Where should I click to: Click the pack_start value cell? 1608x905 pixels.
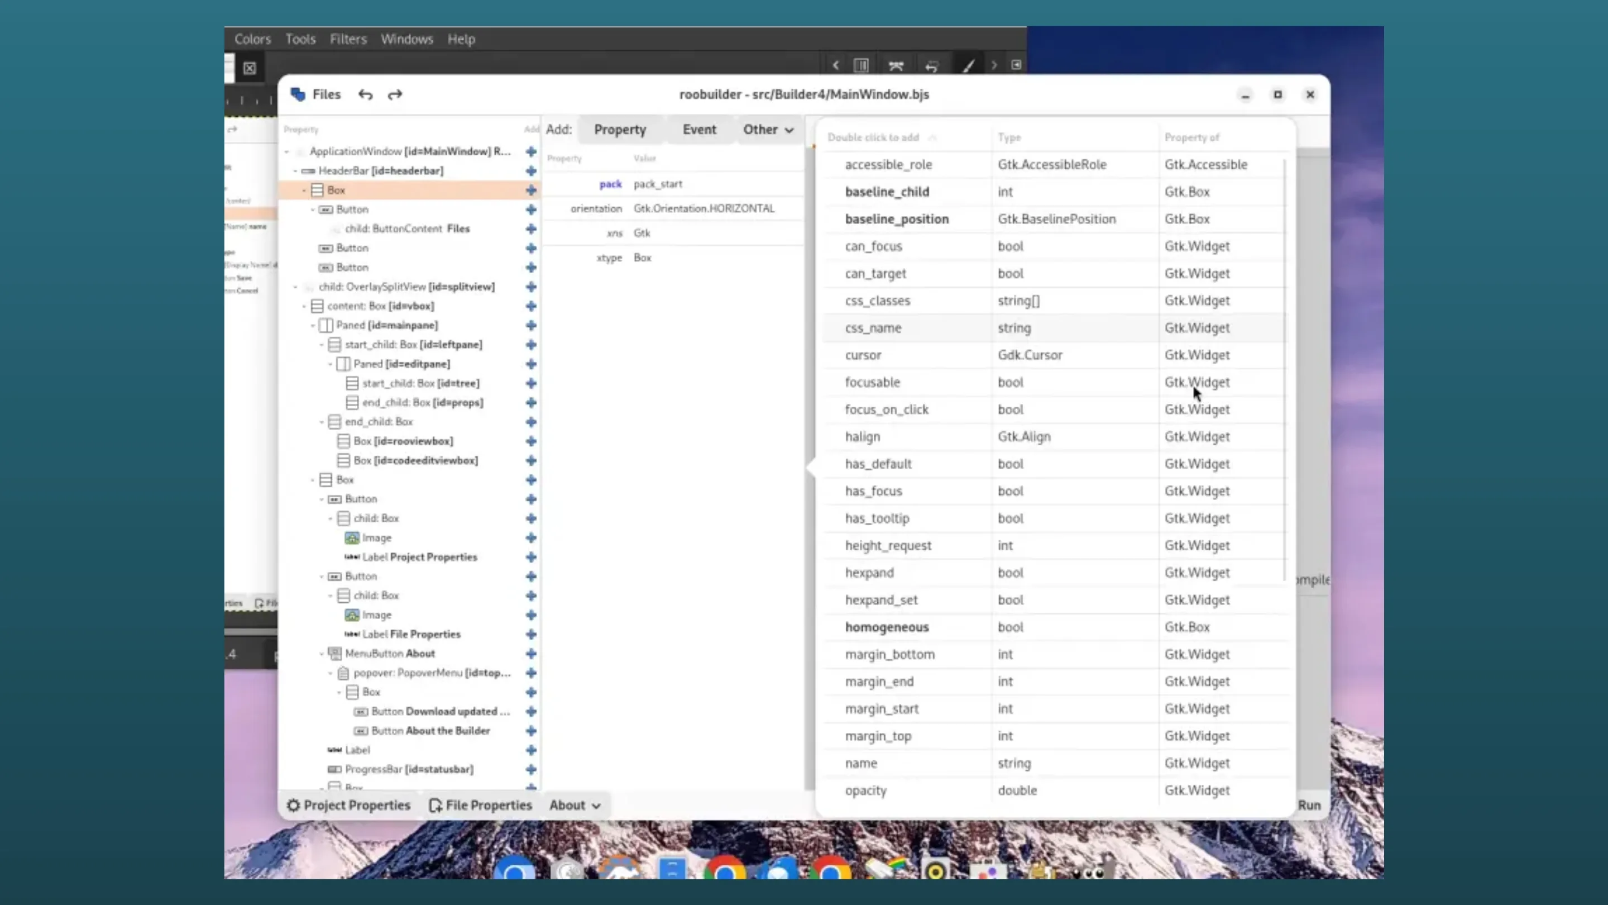coord(716,184)
